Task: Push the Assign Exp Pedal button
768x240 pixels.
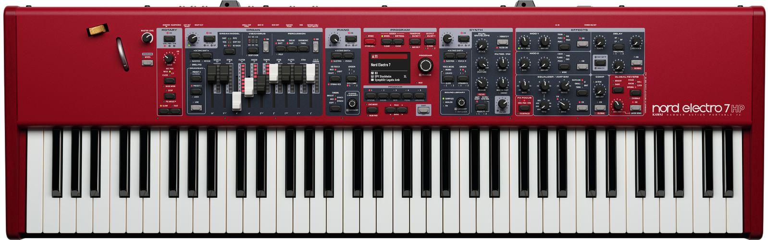Action: click(398, 41)
